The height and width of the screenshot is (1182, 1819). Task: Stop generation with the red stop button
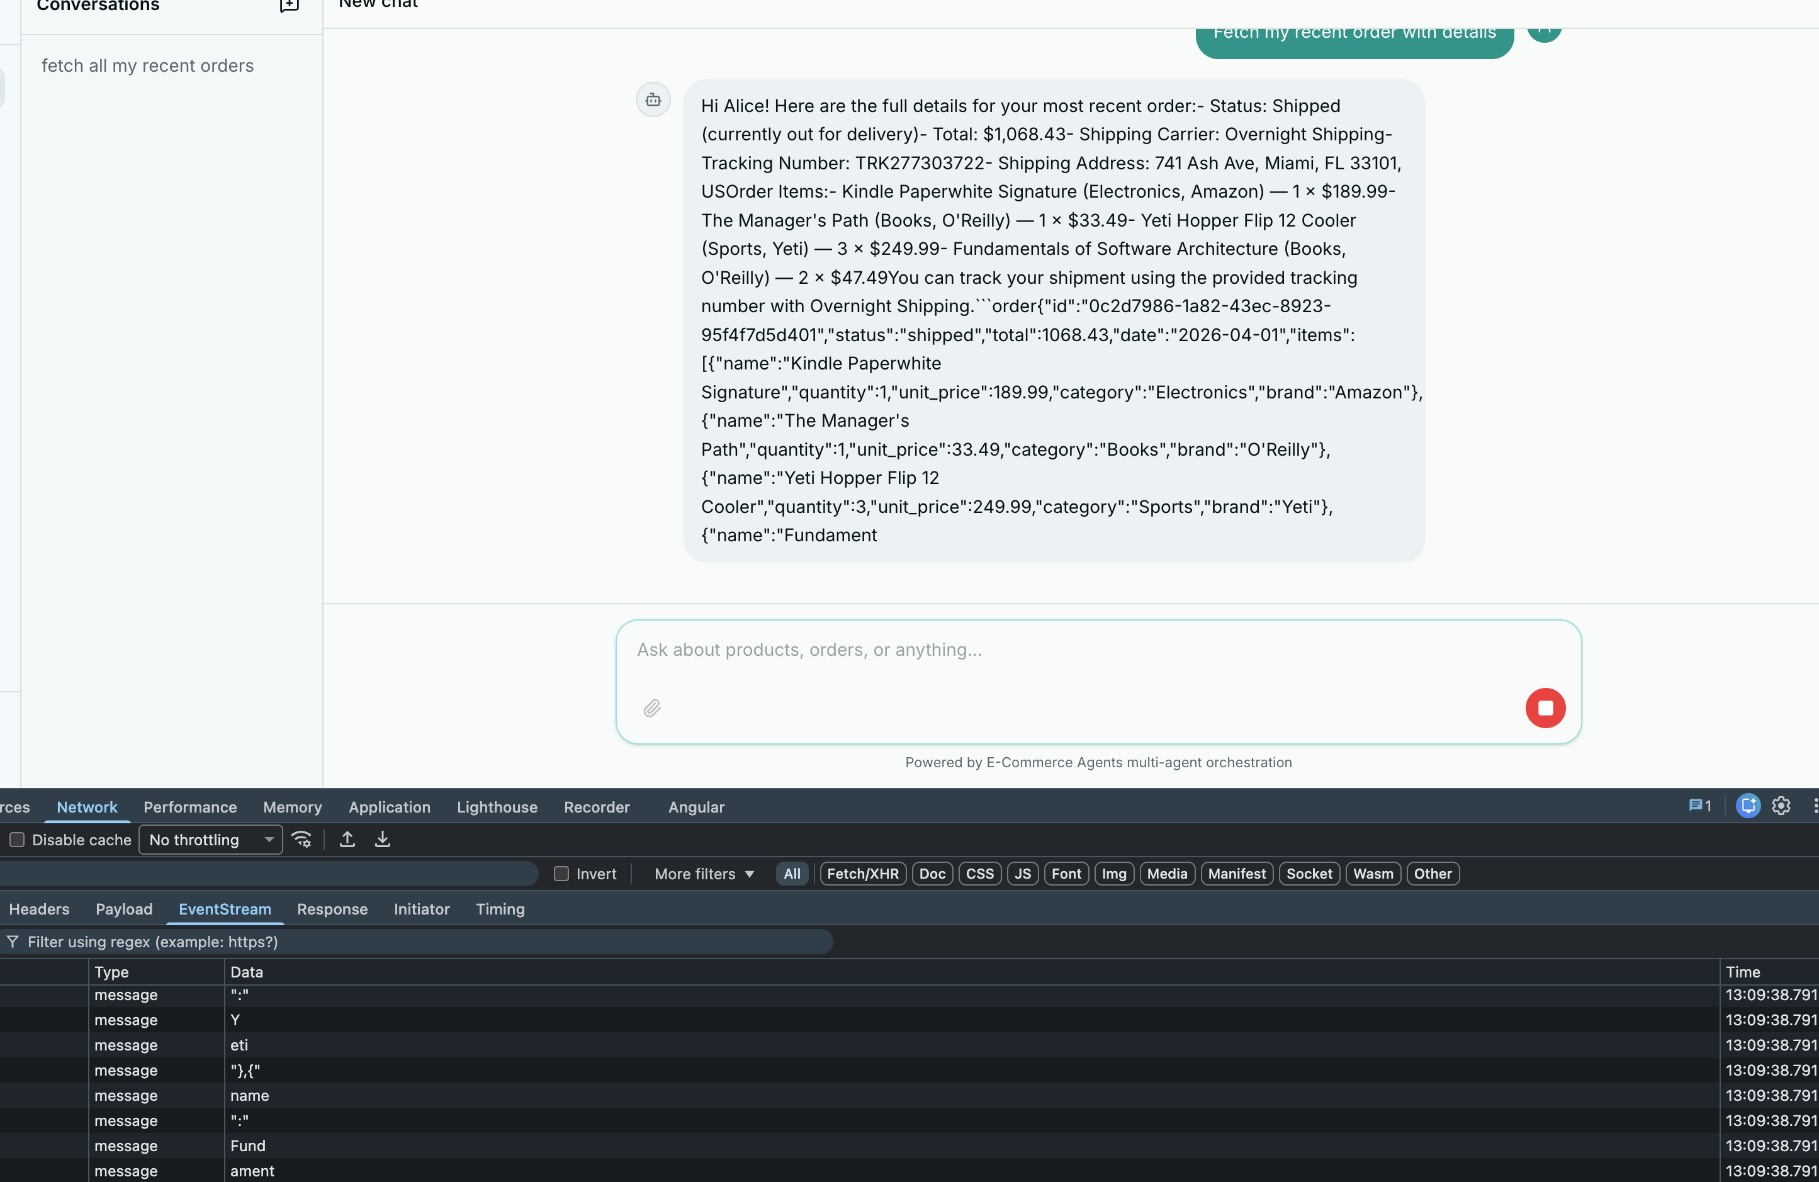click(1545, 707)
